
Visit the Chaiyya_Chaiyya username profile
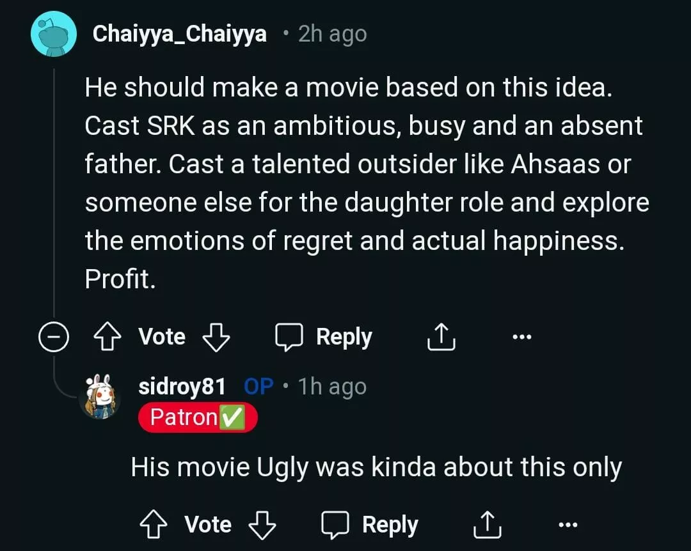click(x=179, y=34)
